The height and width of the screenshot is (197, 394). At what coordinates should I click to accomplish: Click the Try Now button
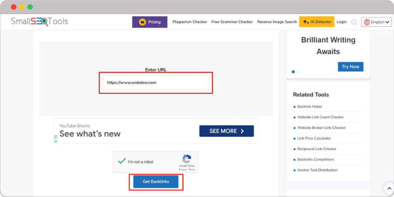pos(351,67)
